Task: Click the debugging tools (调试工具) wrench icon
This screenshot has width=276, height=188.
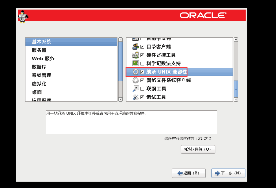Action: [135, 97]
